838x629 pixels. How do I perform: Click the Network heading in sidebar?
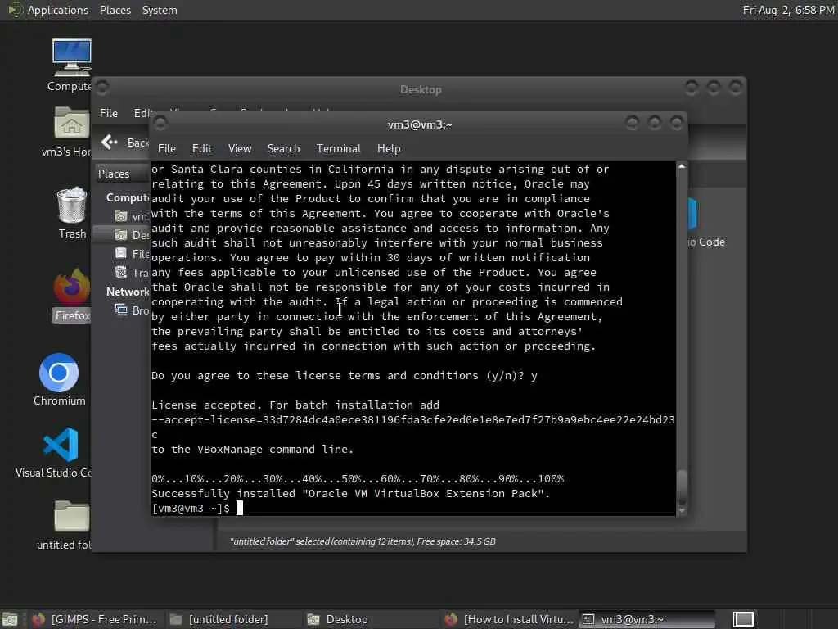coord(127,292)
